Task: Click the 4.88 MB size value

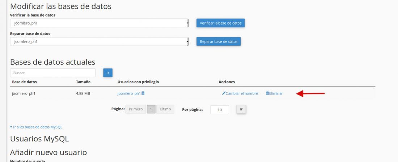Action: point(83,93)
